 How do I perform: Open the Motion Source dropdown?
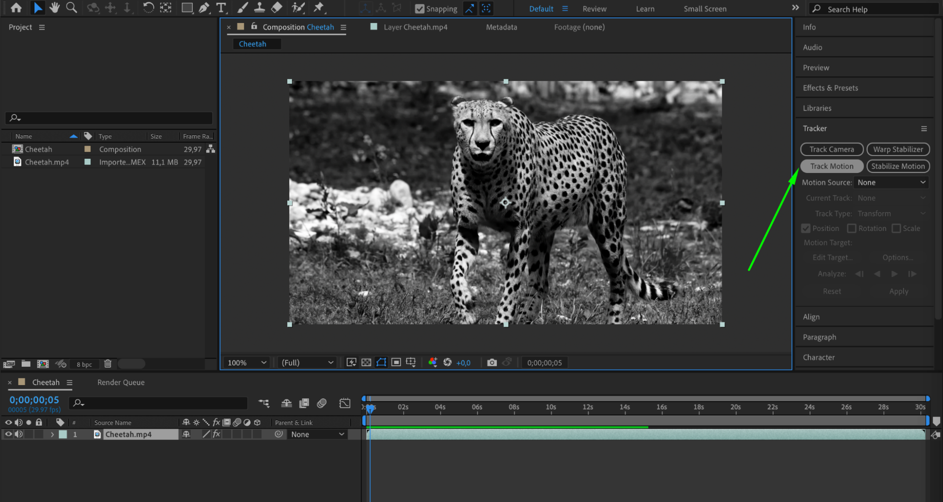pyautogui.click(x=891, y=182)
